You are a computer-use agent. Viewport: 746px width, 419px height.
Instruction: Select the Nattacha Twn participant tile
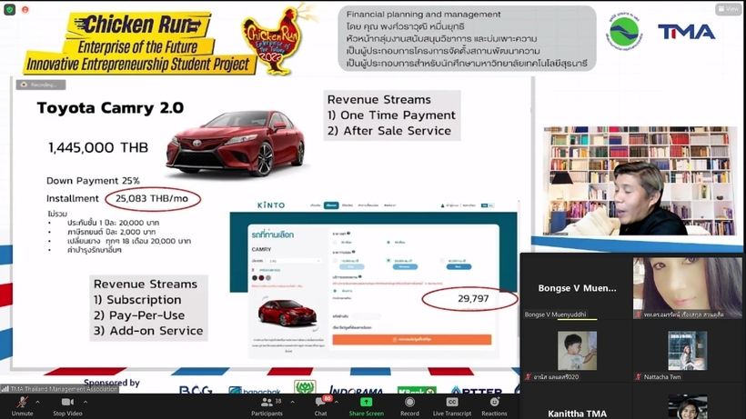point(688,351)
